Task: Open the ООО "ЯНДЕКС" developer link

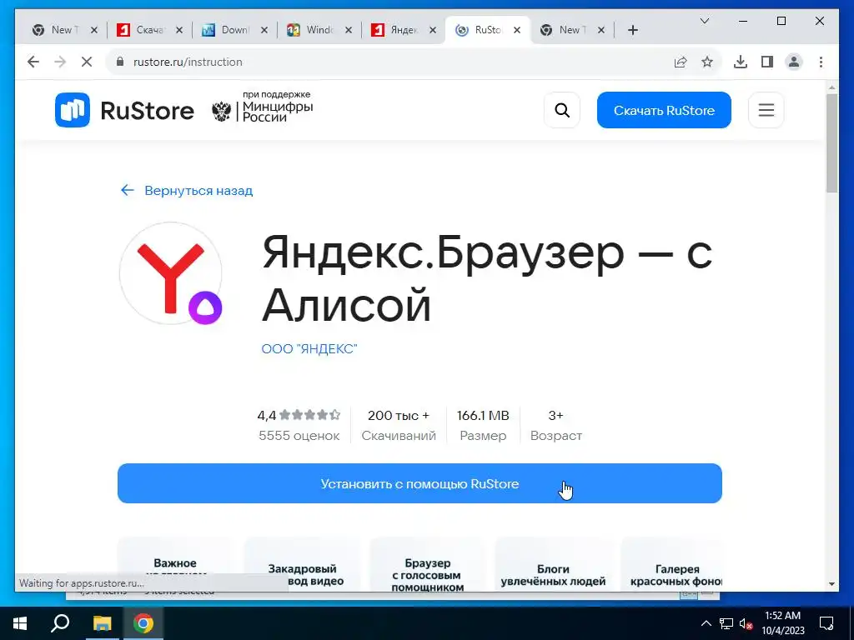Action: (x=309, y=349)
